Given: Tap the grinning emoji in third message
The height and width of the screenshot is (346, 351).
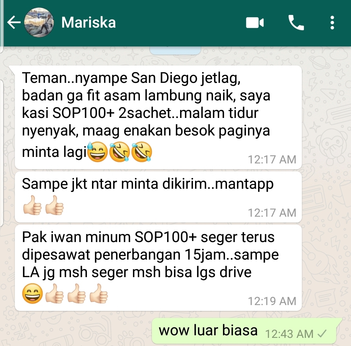Looking at the screenshot, I should coord(32,293).
